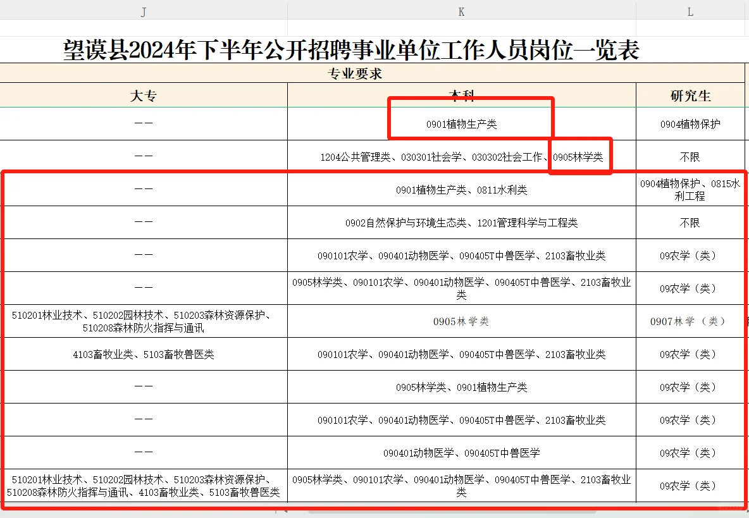Screen dimensions: 749x518
Task: Click the cell containing only 0901植物生产类
Action: (x=461, y=124)
